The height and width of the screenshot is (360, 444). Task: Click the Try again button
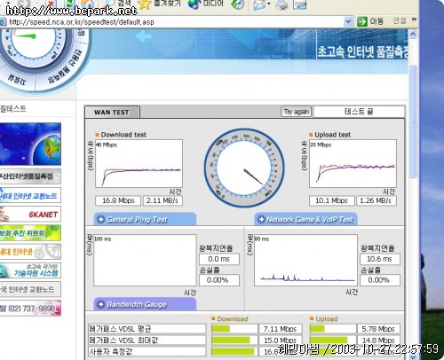tap(296, 112)
